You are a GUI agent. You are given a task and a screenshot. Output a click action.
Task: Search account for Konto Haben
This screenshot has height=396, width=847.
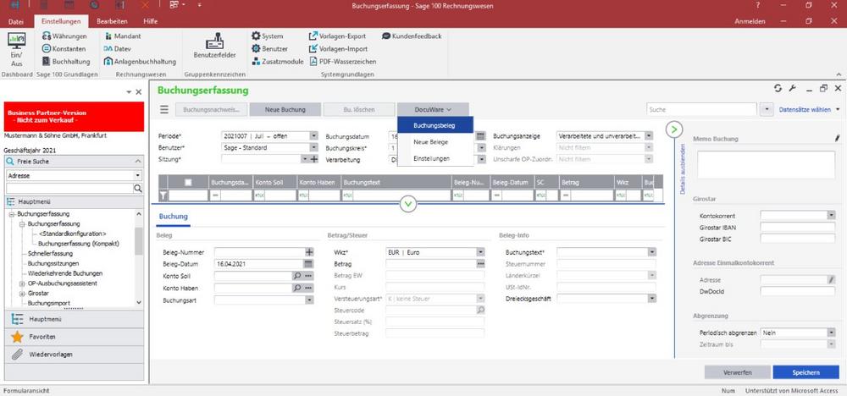pos(296,288)
